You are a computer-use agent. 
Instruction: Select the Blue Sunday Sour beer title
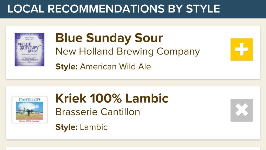click(109, 38)
